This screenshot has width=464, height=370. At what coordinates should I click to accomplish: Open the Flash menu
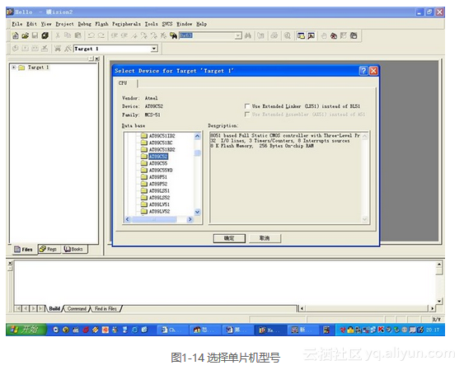click(101, 24)
